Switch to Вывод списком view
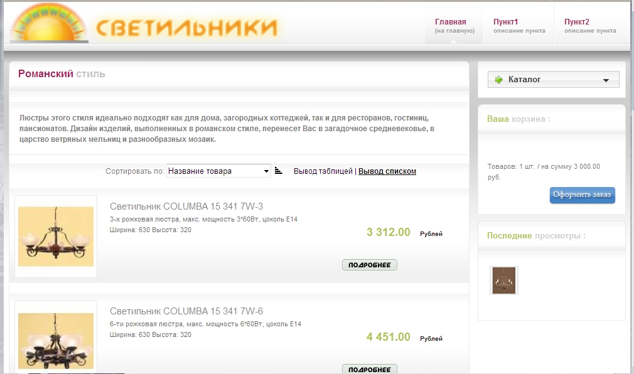634x374 pixels. pos(387,171)
